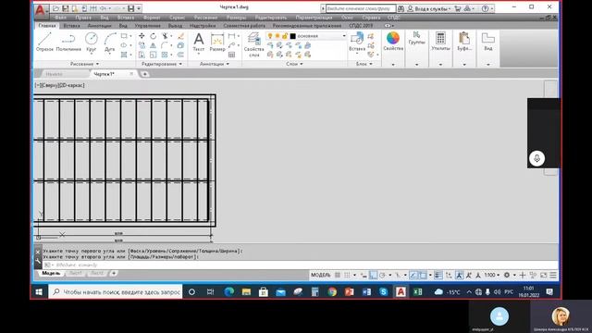Open the Вставка block insert tool

point(357,42)
